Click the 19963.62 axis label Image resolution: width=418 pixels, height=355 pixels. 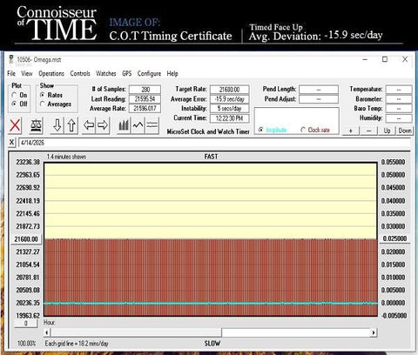tap(28, 316)
